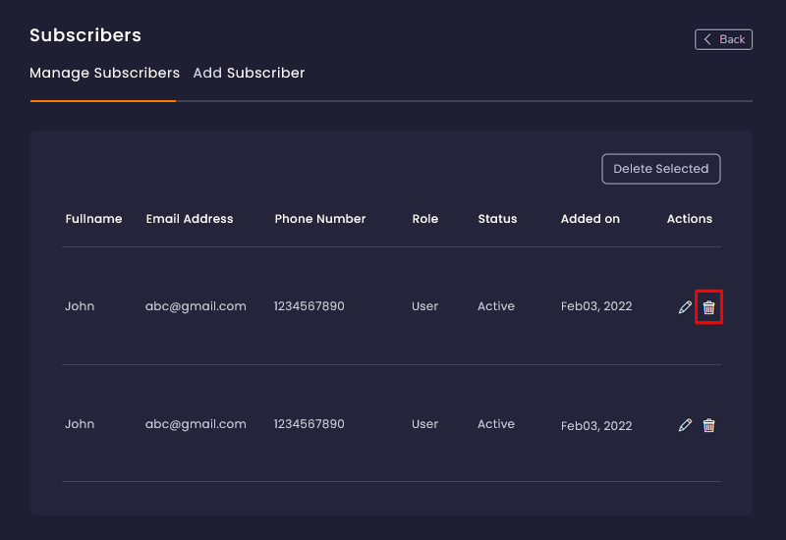The height and width of the screenshot is (540, 786).
Task: Click the email abc@gmail.com in first row
Action: point(196,306)
